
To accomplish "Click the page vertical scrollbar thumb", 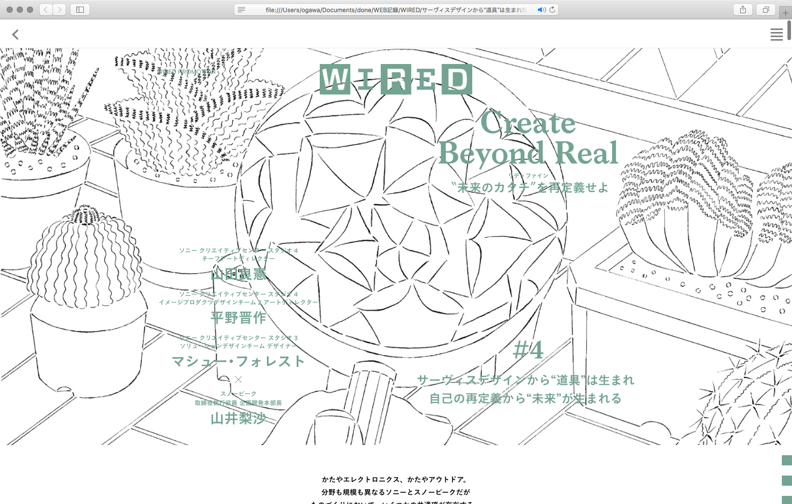I will [x=789, y=30].
